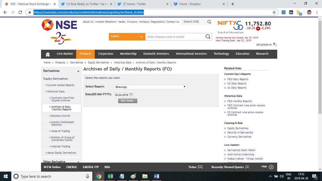322x181 pixels.
Task: Open Business Growth in sidebar
Action: tap(61, 116)
